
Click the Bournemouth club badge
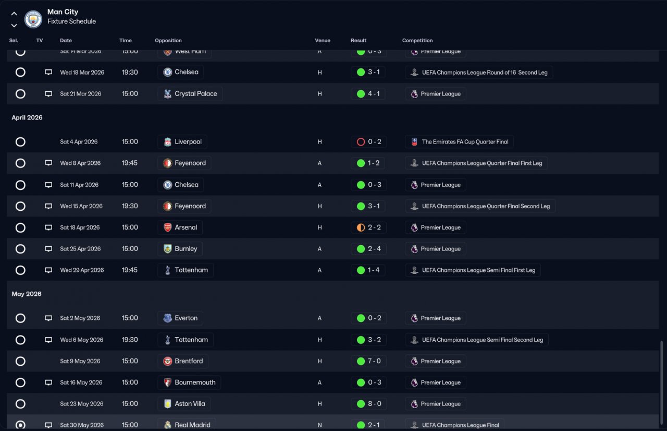pyautogui.click(x=167, y=382)
